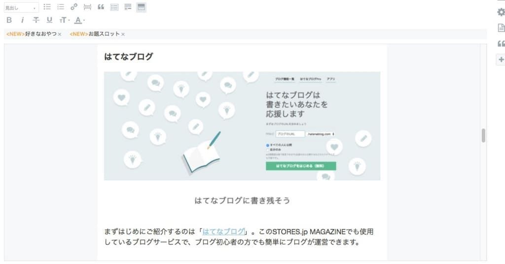Toggle underline formatting
Screen dimensions: 505x264
49,20
